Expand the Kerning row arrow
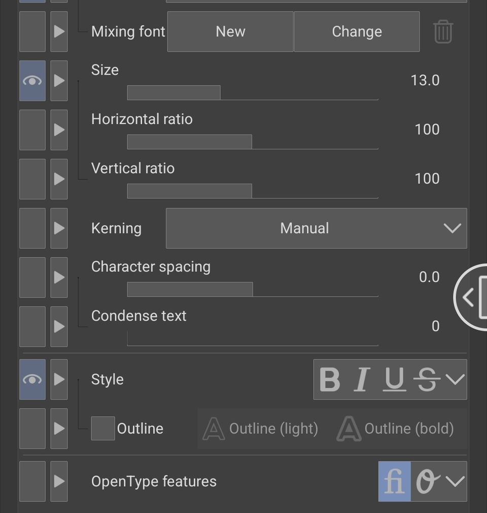 (59, 228)
